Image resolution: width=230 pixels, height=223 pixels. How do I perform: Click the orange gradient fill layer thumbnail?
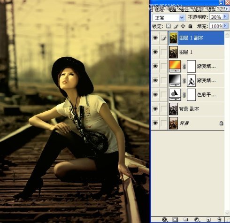[x=175, y=66]
